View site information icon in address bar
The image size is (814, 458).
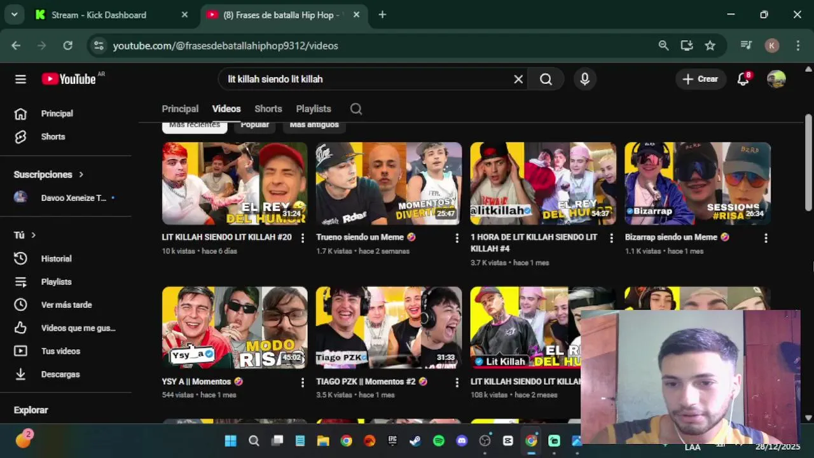click(x=98, y=46)
